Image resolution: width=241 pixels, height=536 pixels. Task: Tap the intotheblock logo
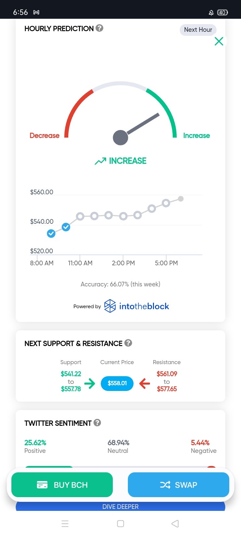(x=137, y=306)
